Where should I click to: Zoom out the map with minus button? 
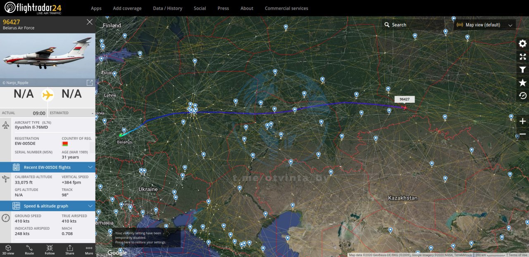[x=522, y=134]
